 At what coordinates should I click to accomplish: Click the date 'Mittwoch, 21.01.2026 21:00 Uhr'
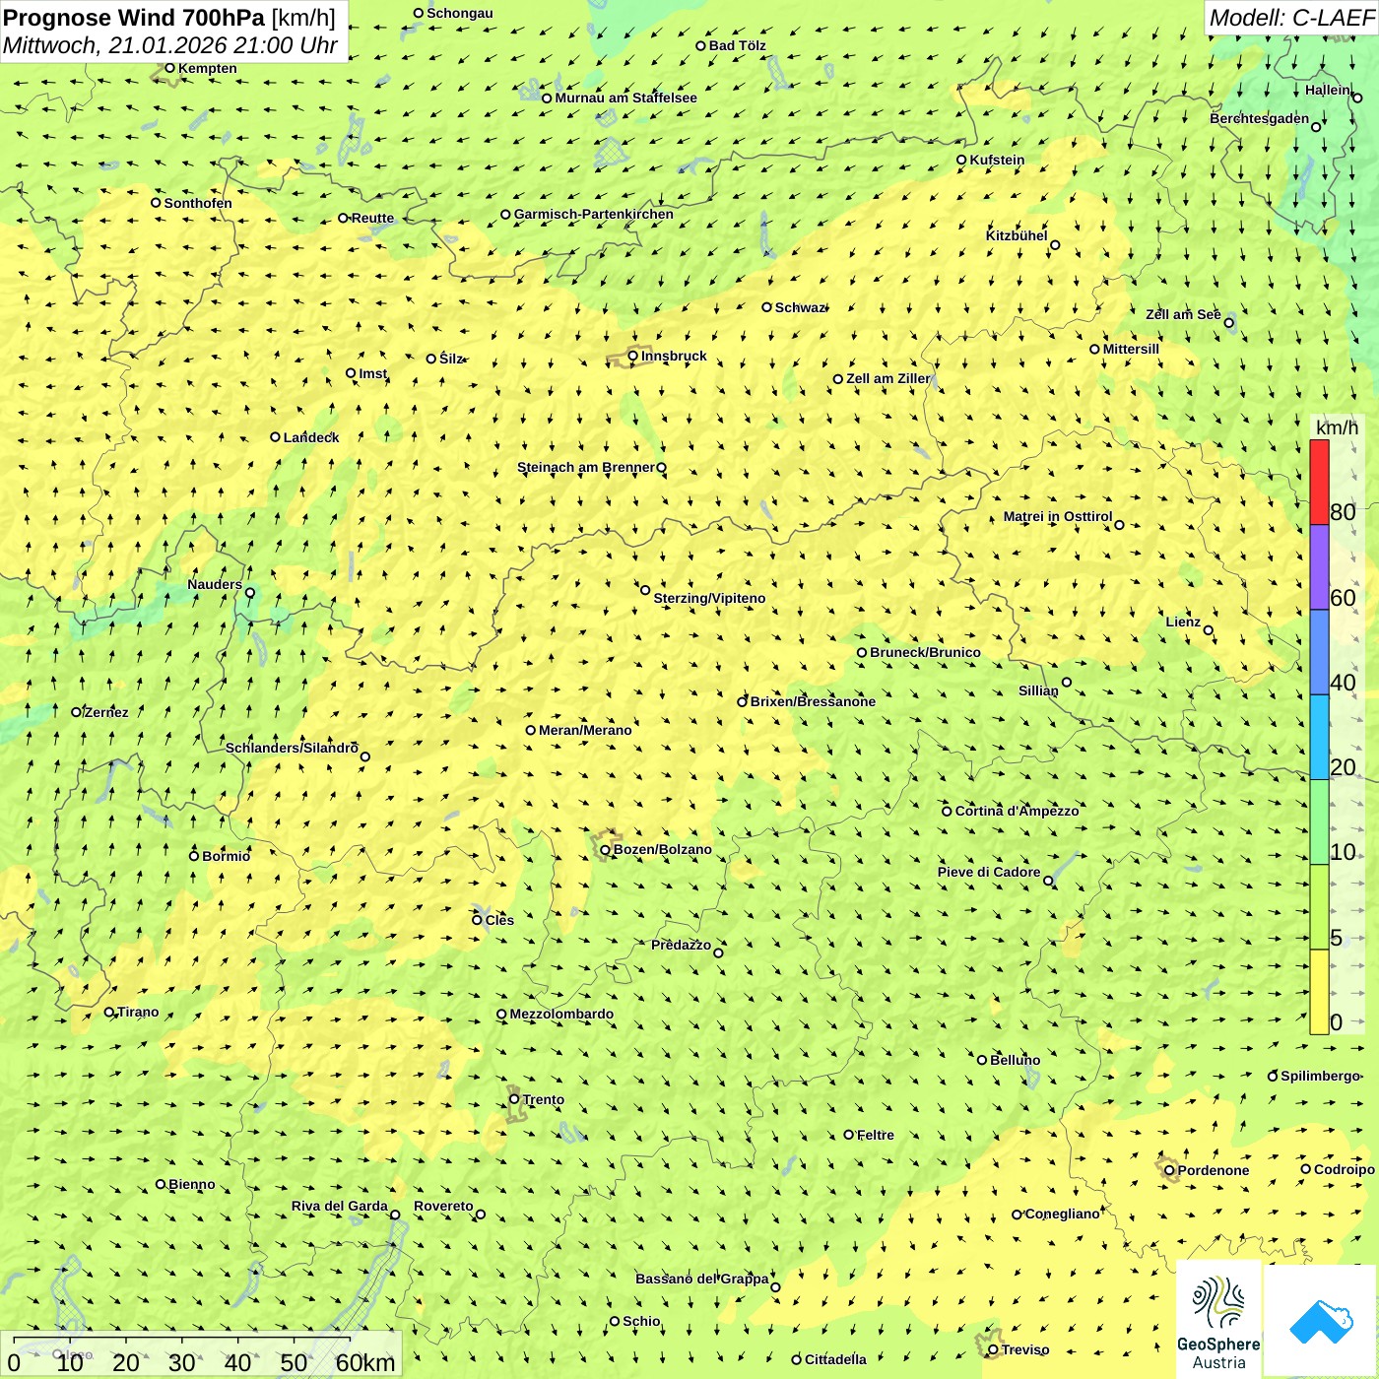point(169,45)
